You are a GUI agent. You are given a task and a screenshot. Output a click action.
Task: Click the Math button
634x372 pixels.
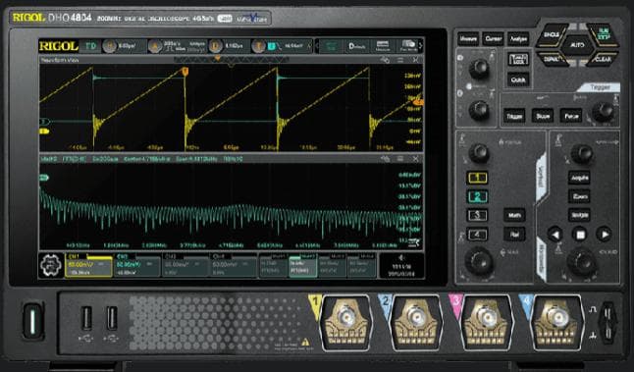click(514, 215)
